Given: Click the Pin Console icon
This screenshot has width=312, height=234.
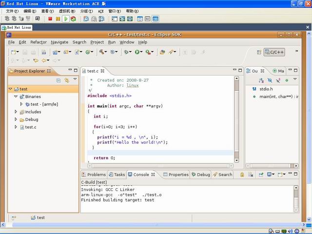Looking at the screenshot, I should (x=261, y=175).
